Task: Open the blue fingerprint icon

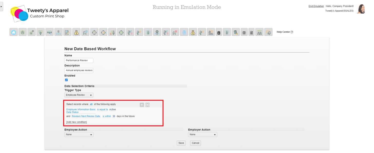Action: click(184, 32)
